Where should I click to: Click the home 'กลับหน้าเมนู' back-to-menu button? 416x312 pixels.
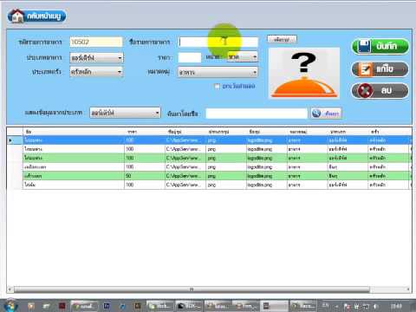click(x=36, y=16)
